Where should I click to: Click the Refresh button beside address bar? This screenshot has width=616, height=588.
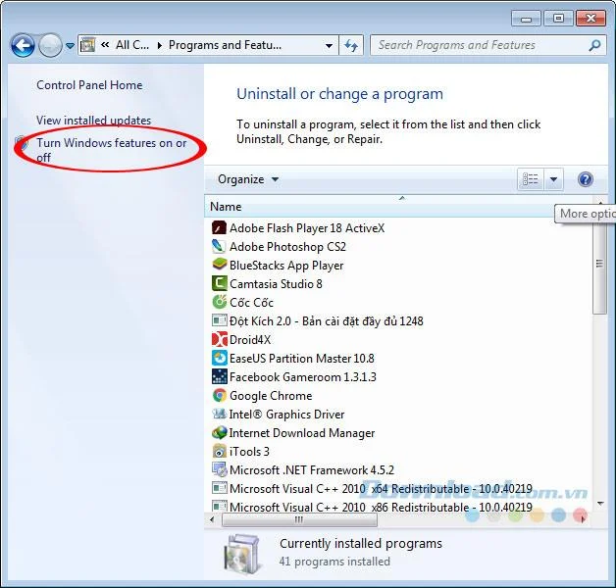click(x=351, y=45)
